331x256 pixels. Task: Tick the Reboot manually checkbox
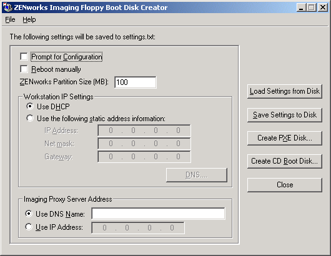(24, 69)
